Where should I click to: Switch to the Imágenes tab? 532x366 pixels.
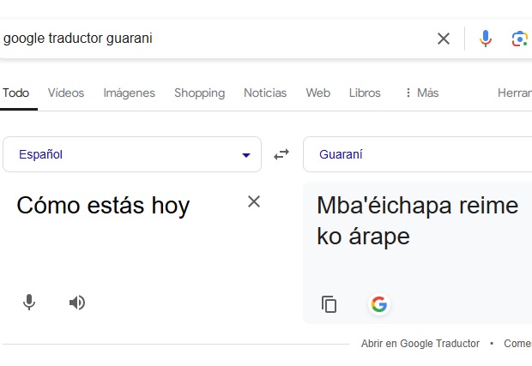129,93
